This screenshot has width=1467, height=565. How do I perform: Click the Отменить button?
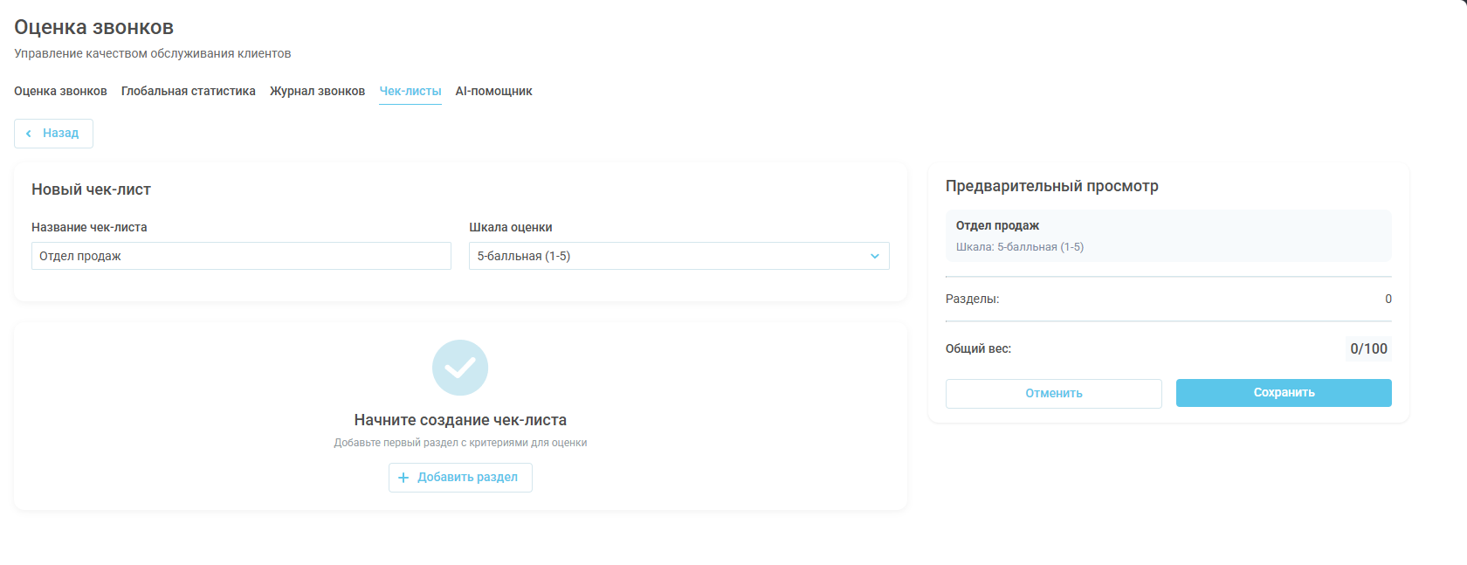tap(1053, 394)
